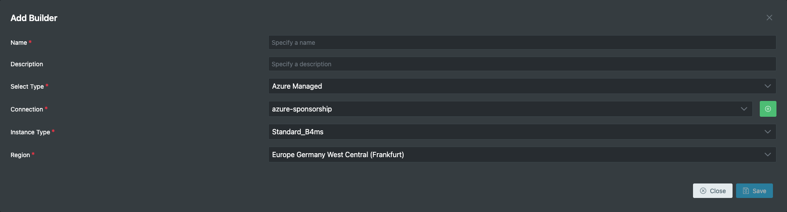
Task: Expand the Connection dropdown chevron
Action: pos(744,109)
